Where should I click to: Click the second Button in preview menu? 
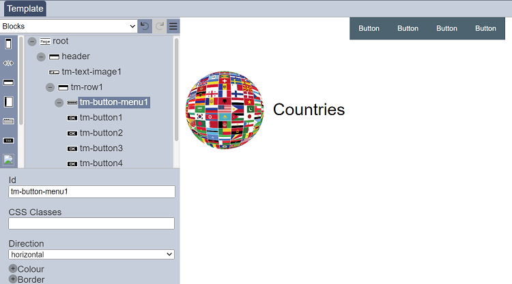point(408,29)
